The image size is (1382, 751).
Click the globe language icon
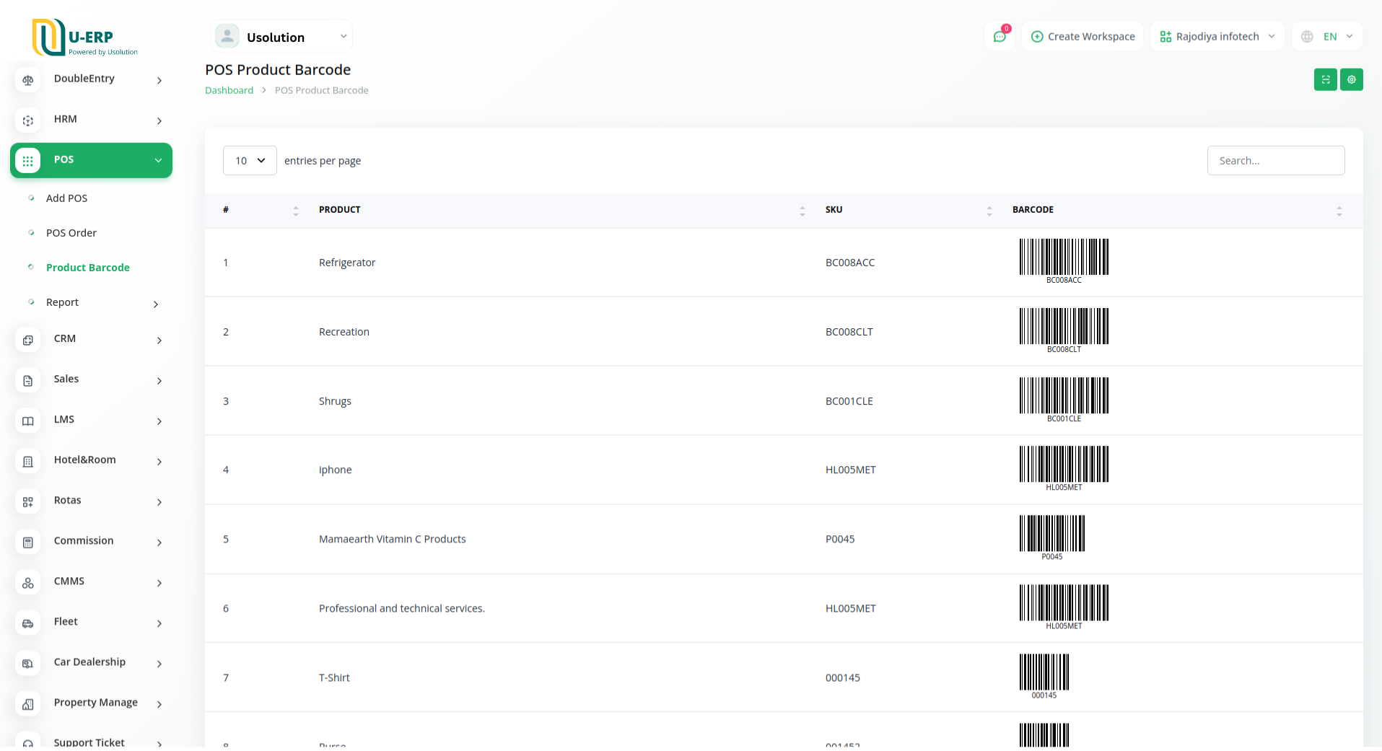coord(1307,36)
